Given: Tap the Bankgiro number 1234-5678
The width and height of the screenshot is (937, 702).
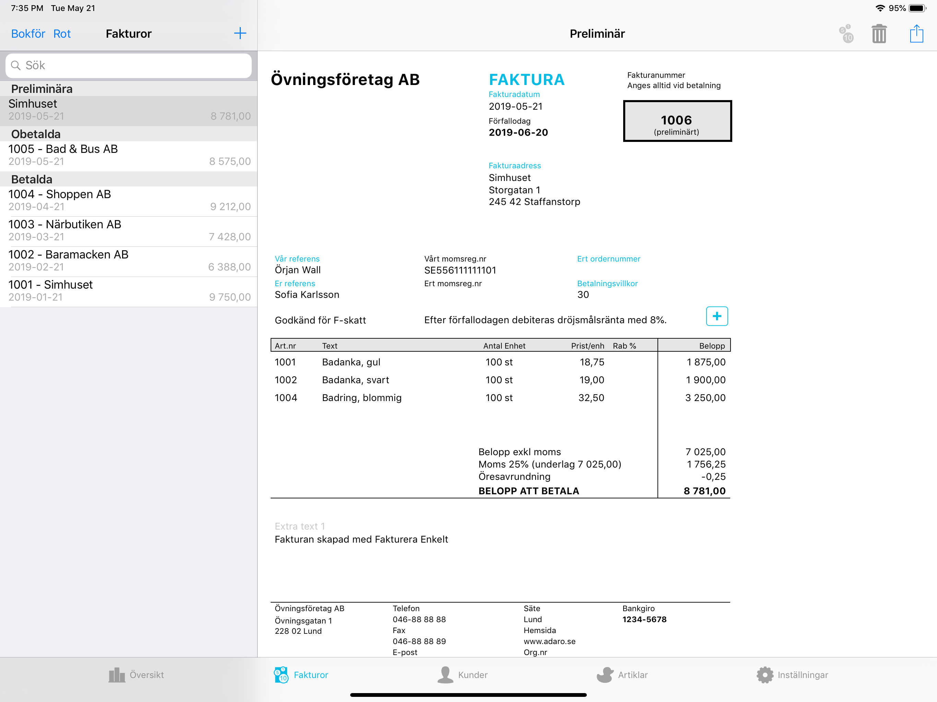Looking at the screenshot, I should click(644, 619).
